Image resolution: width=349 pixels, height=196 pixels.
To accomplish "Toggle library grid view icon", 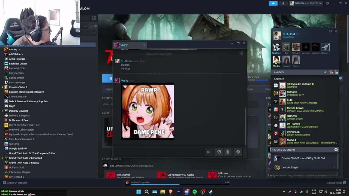I will [x=94, y=18].
